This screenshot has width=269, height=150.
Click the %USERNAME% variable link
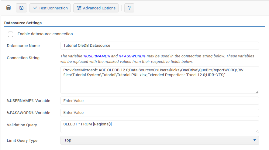coord(97,56)
